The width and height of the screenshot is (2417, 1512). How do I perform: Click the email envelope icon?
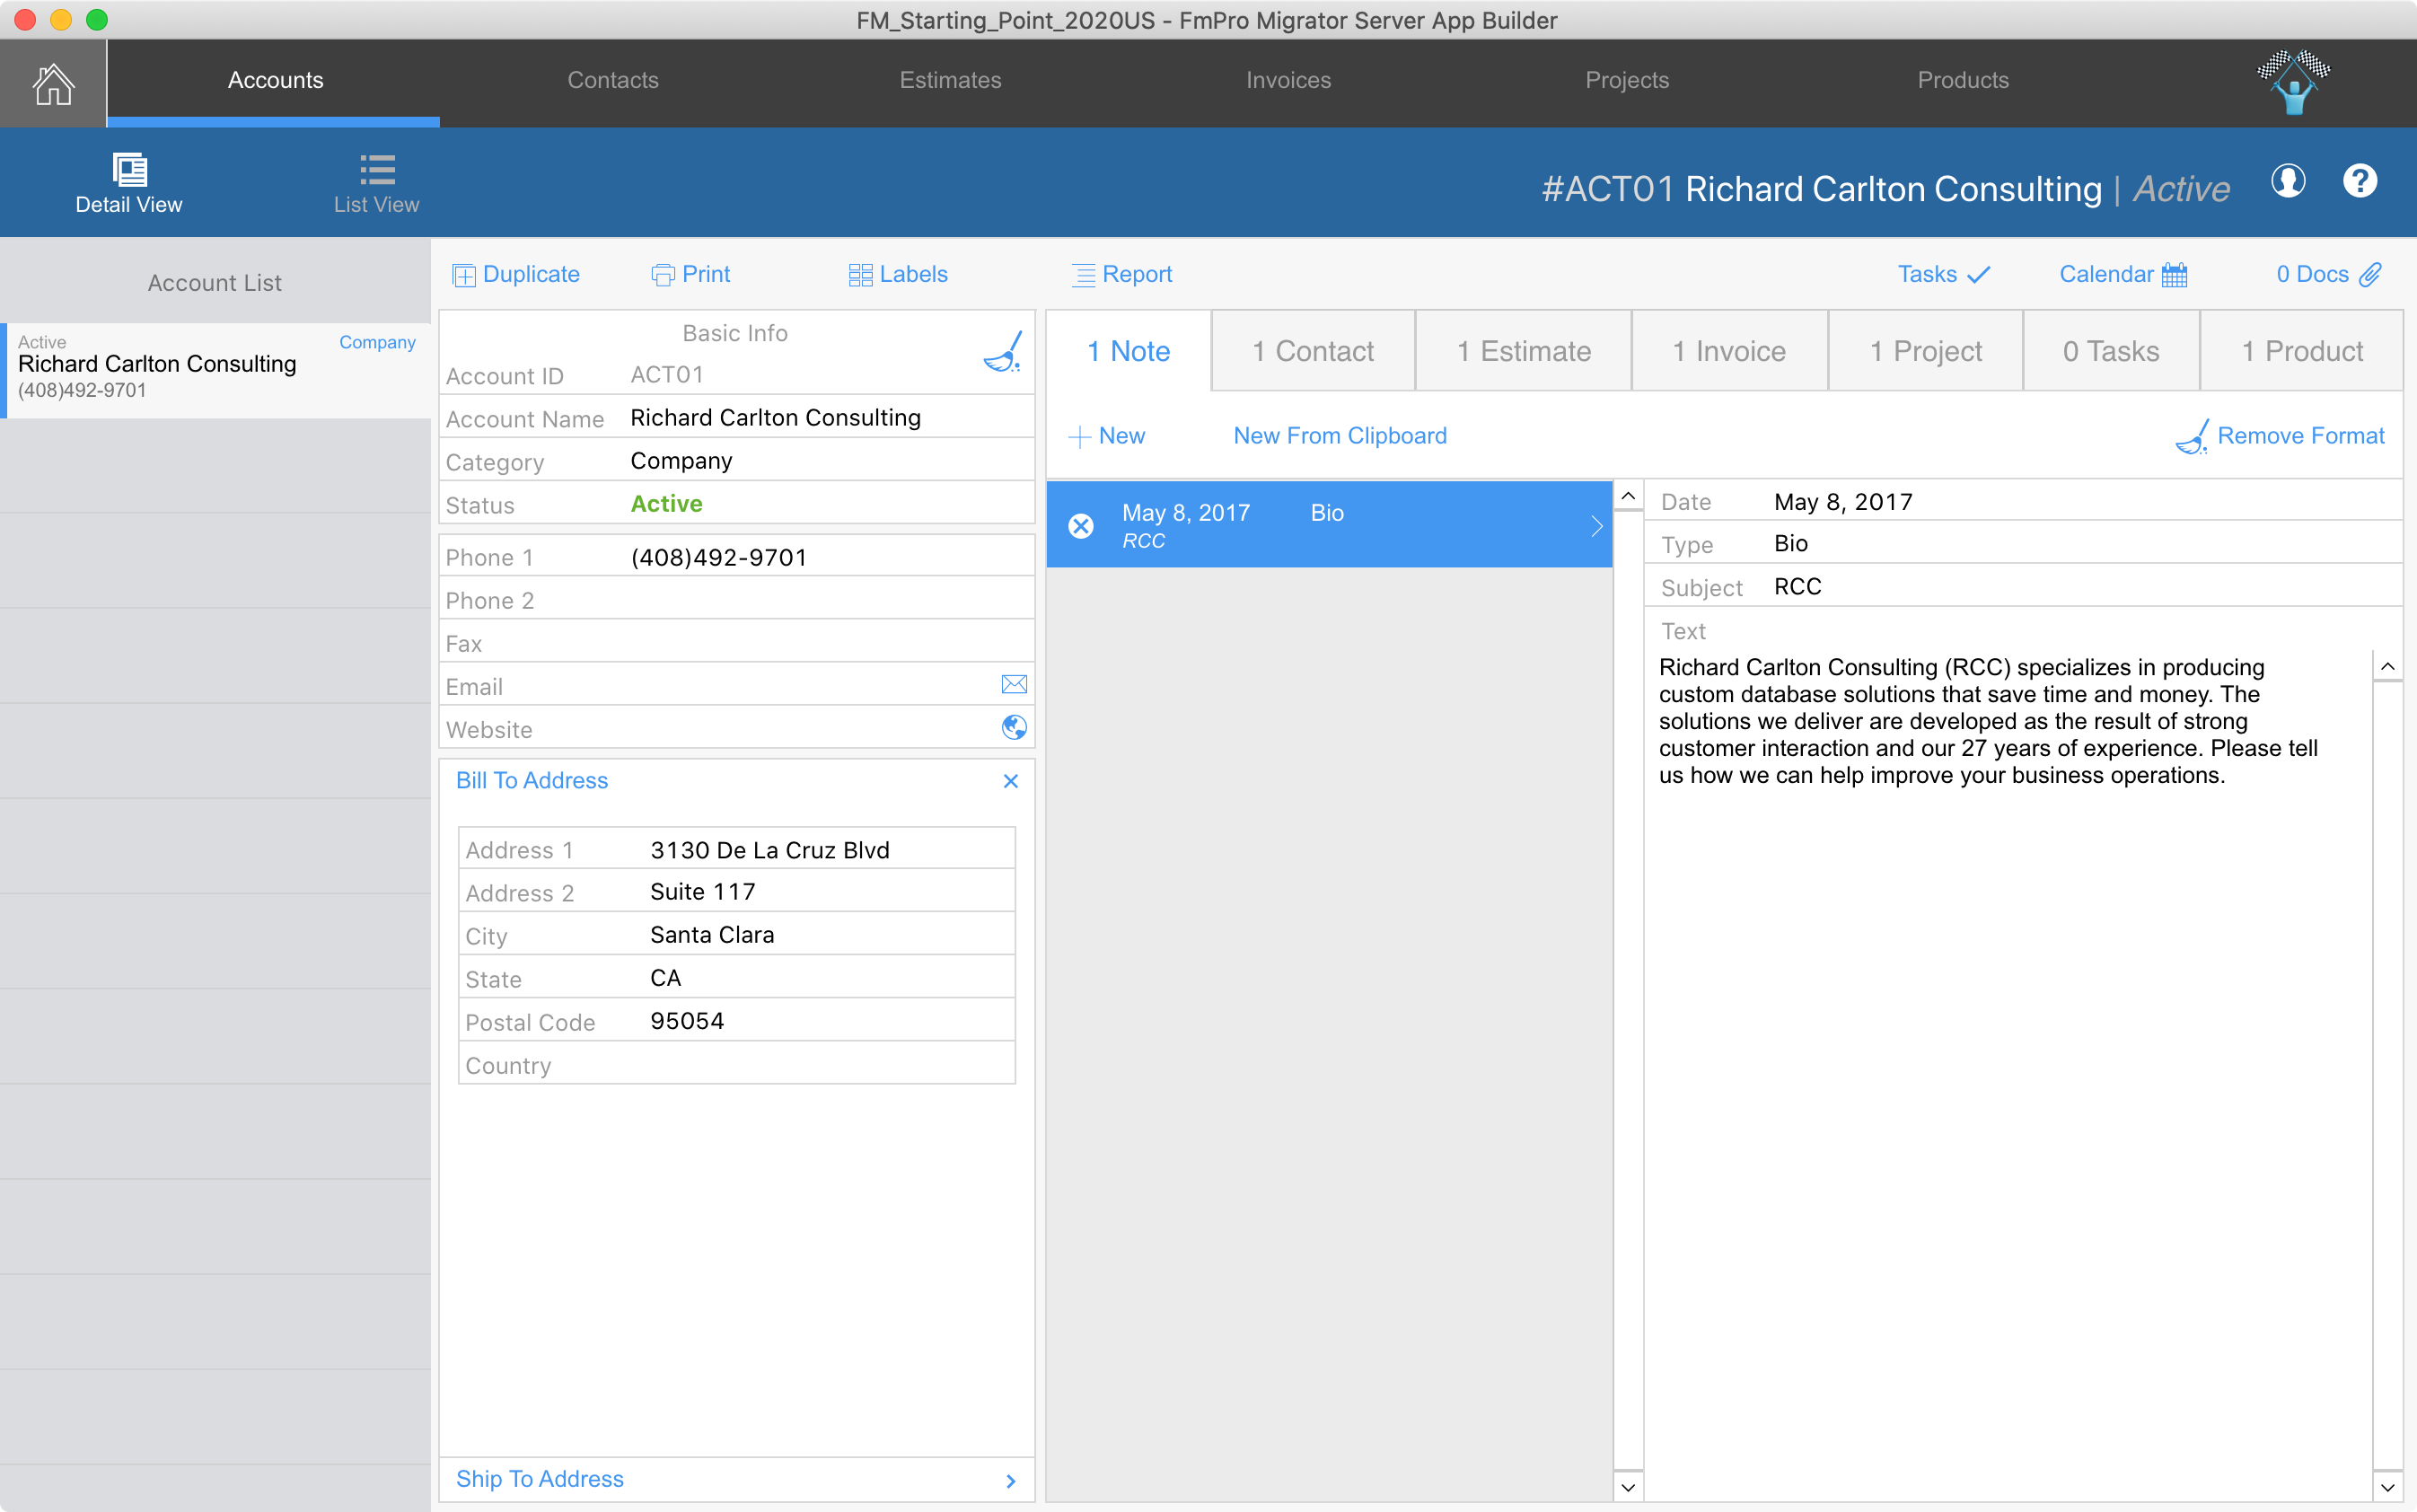coord(1013,685)
